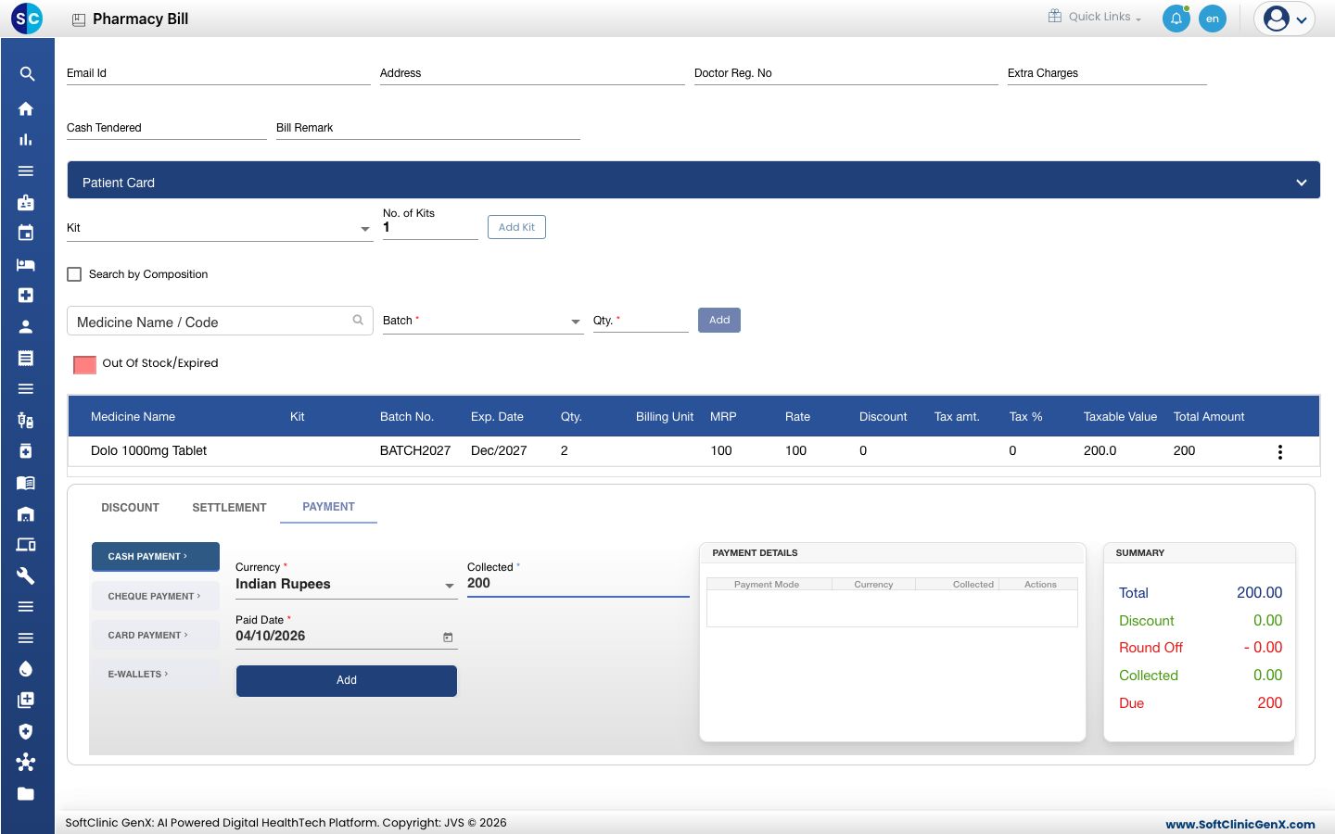Select E-WALLETS payment mode
Viewport: 1335px width, 834px height.
pyautogui.click(x=156, y=674)
